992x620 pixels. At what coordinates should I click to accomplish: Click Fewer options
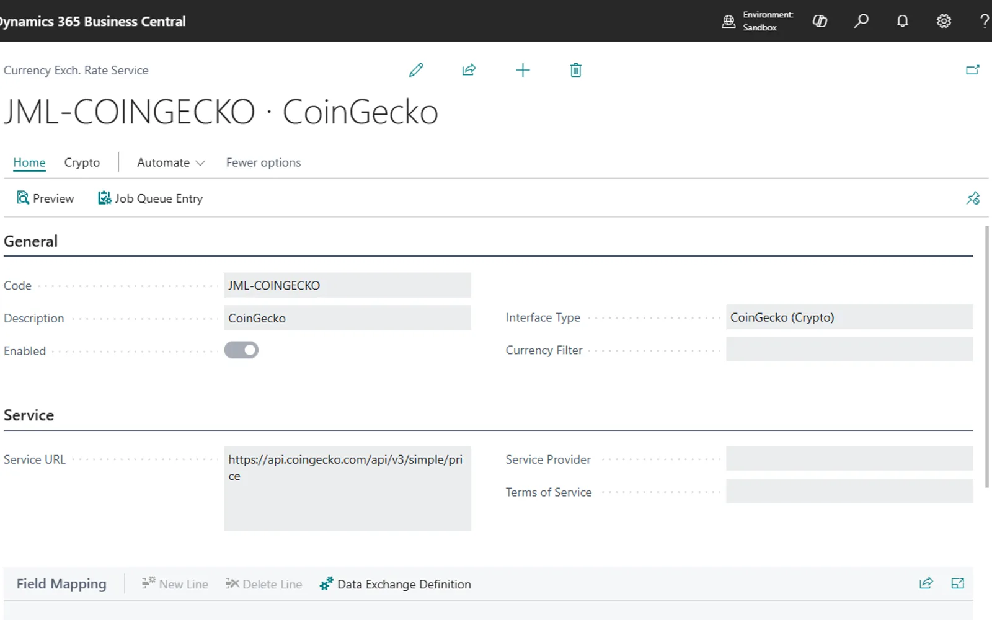click(263, 162)
